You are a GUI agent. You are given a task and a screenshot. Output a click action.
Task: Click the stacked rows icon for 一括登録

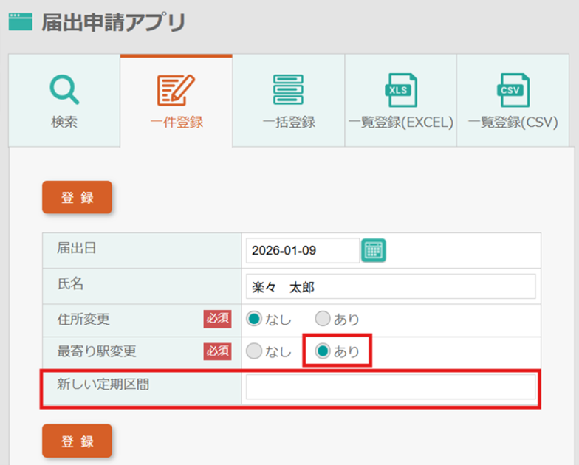pos(289,90)
